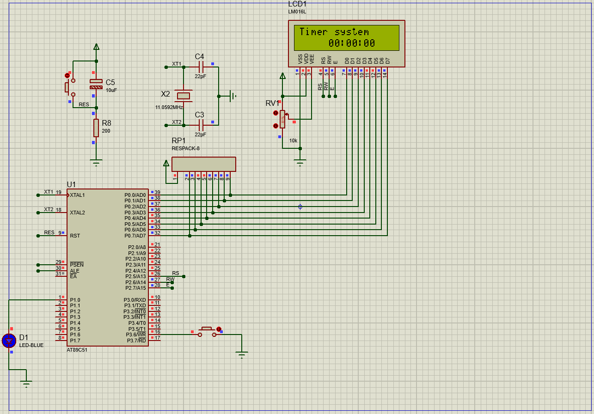Push the reset button plunger beside capacitor C5
The width and height of the screenshot is (594, 414).
[x=68, y=87]
